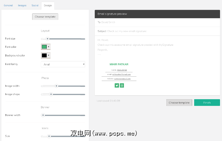
Task: Click the 'Photo' section heading
Action: pyautogui.click(x=45, y=78)
